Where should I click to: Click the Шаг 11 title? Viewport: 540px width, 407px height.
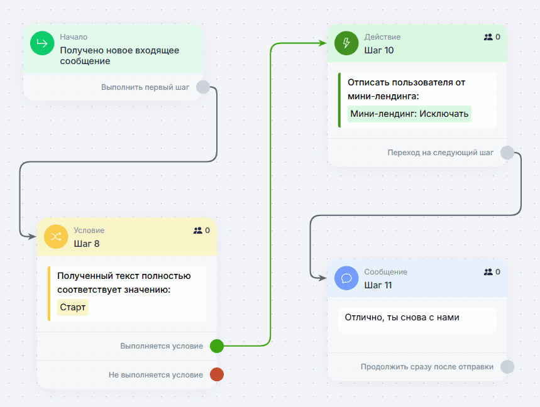point(378,285)
